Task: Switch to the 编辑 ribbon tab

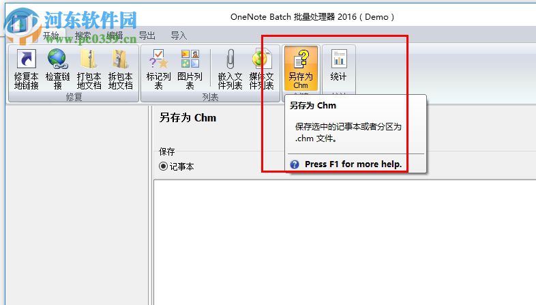Action: pyautogui.click(x=115, y=35)
